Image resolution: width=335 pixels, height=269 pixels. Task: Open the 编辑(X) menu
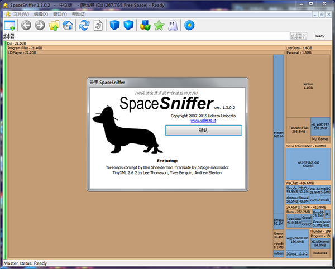point(41,14)
